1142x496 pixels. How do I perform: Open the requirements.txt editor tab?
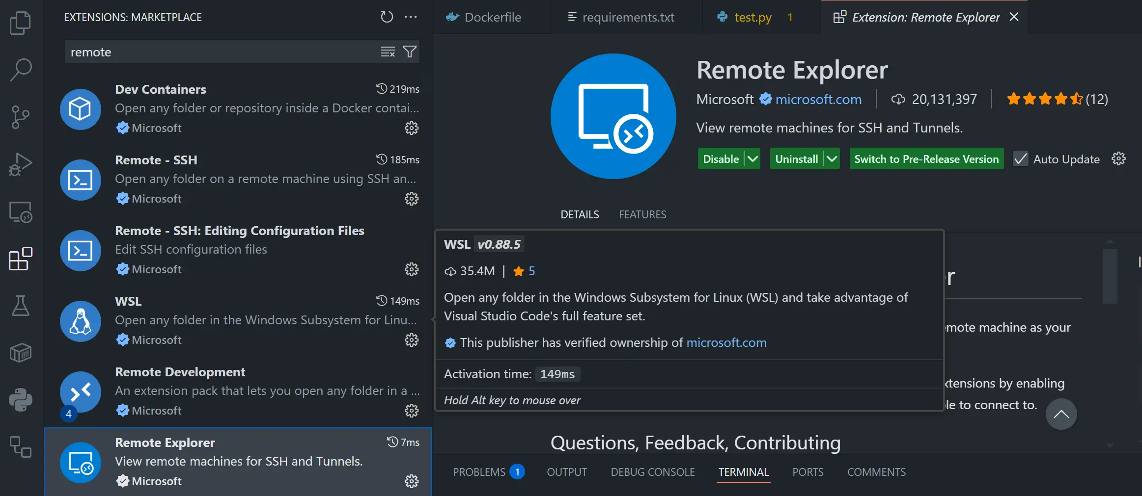point(627,17)
